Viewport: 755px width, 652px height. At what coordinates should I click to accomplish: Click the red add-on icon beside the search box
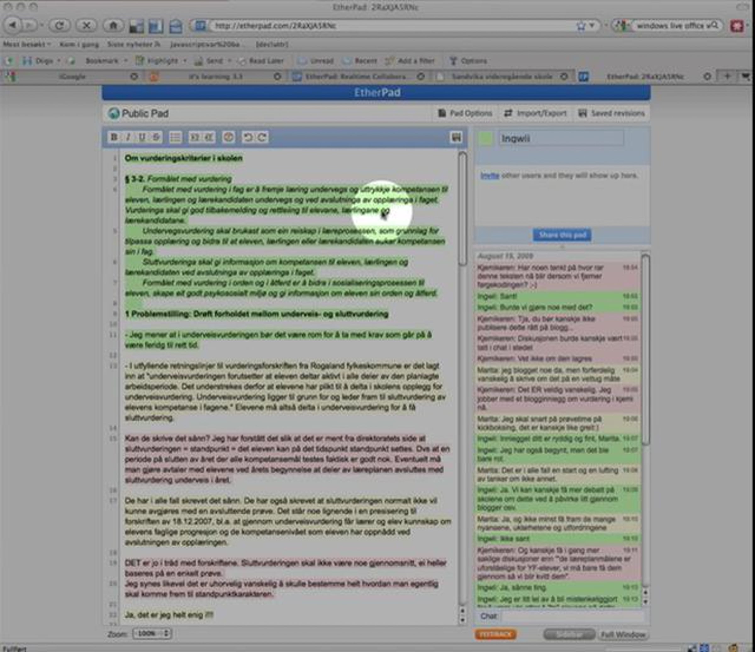737,26
